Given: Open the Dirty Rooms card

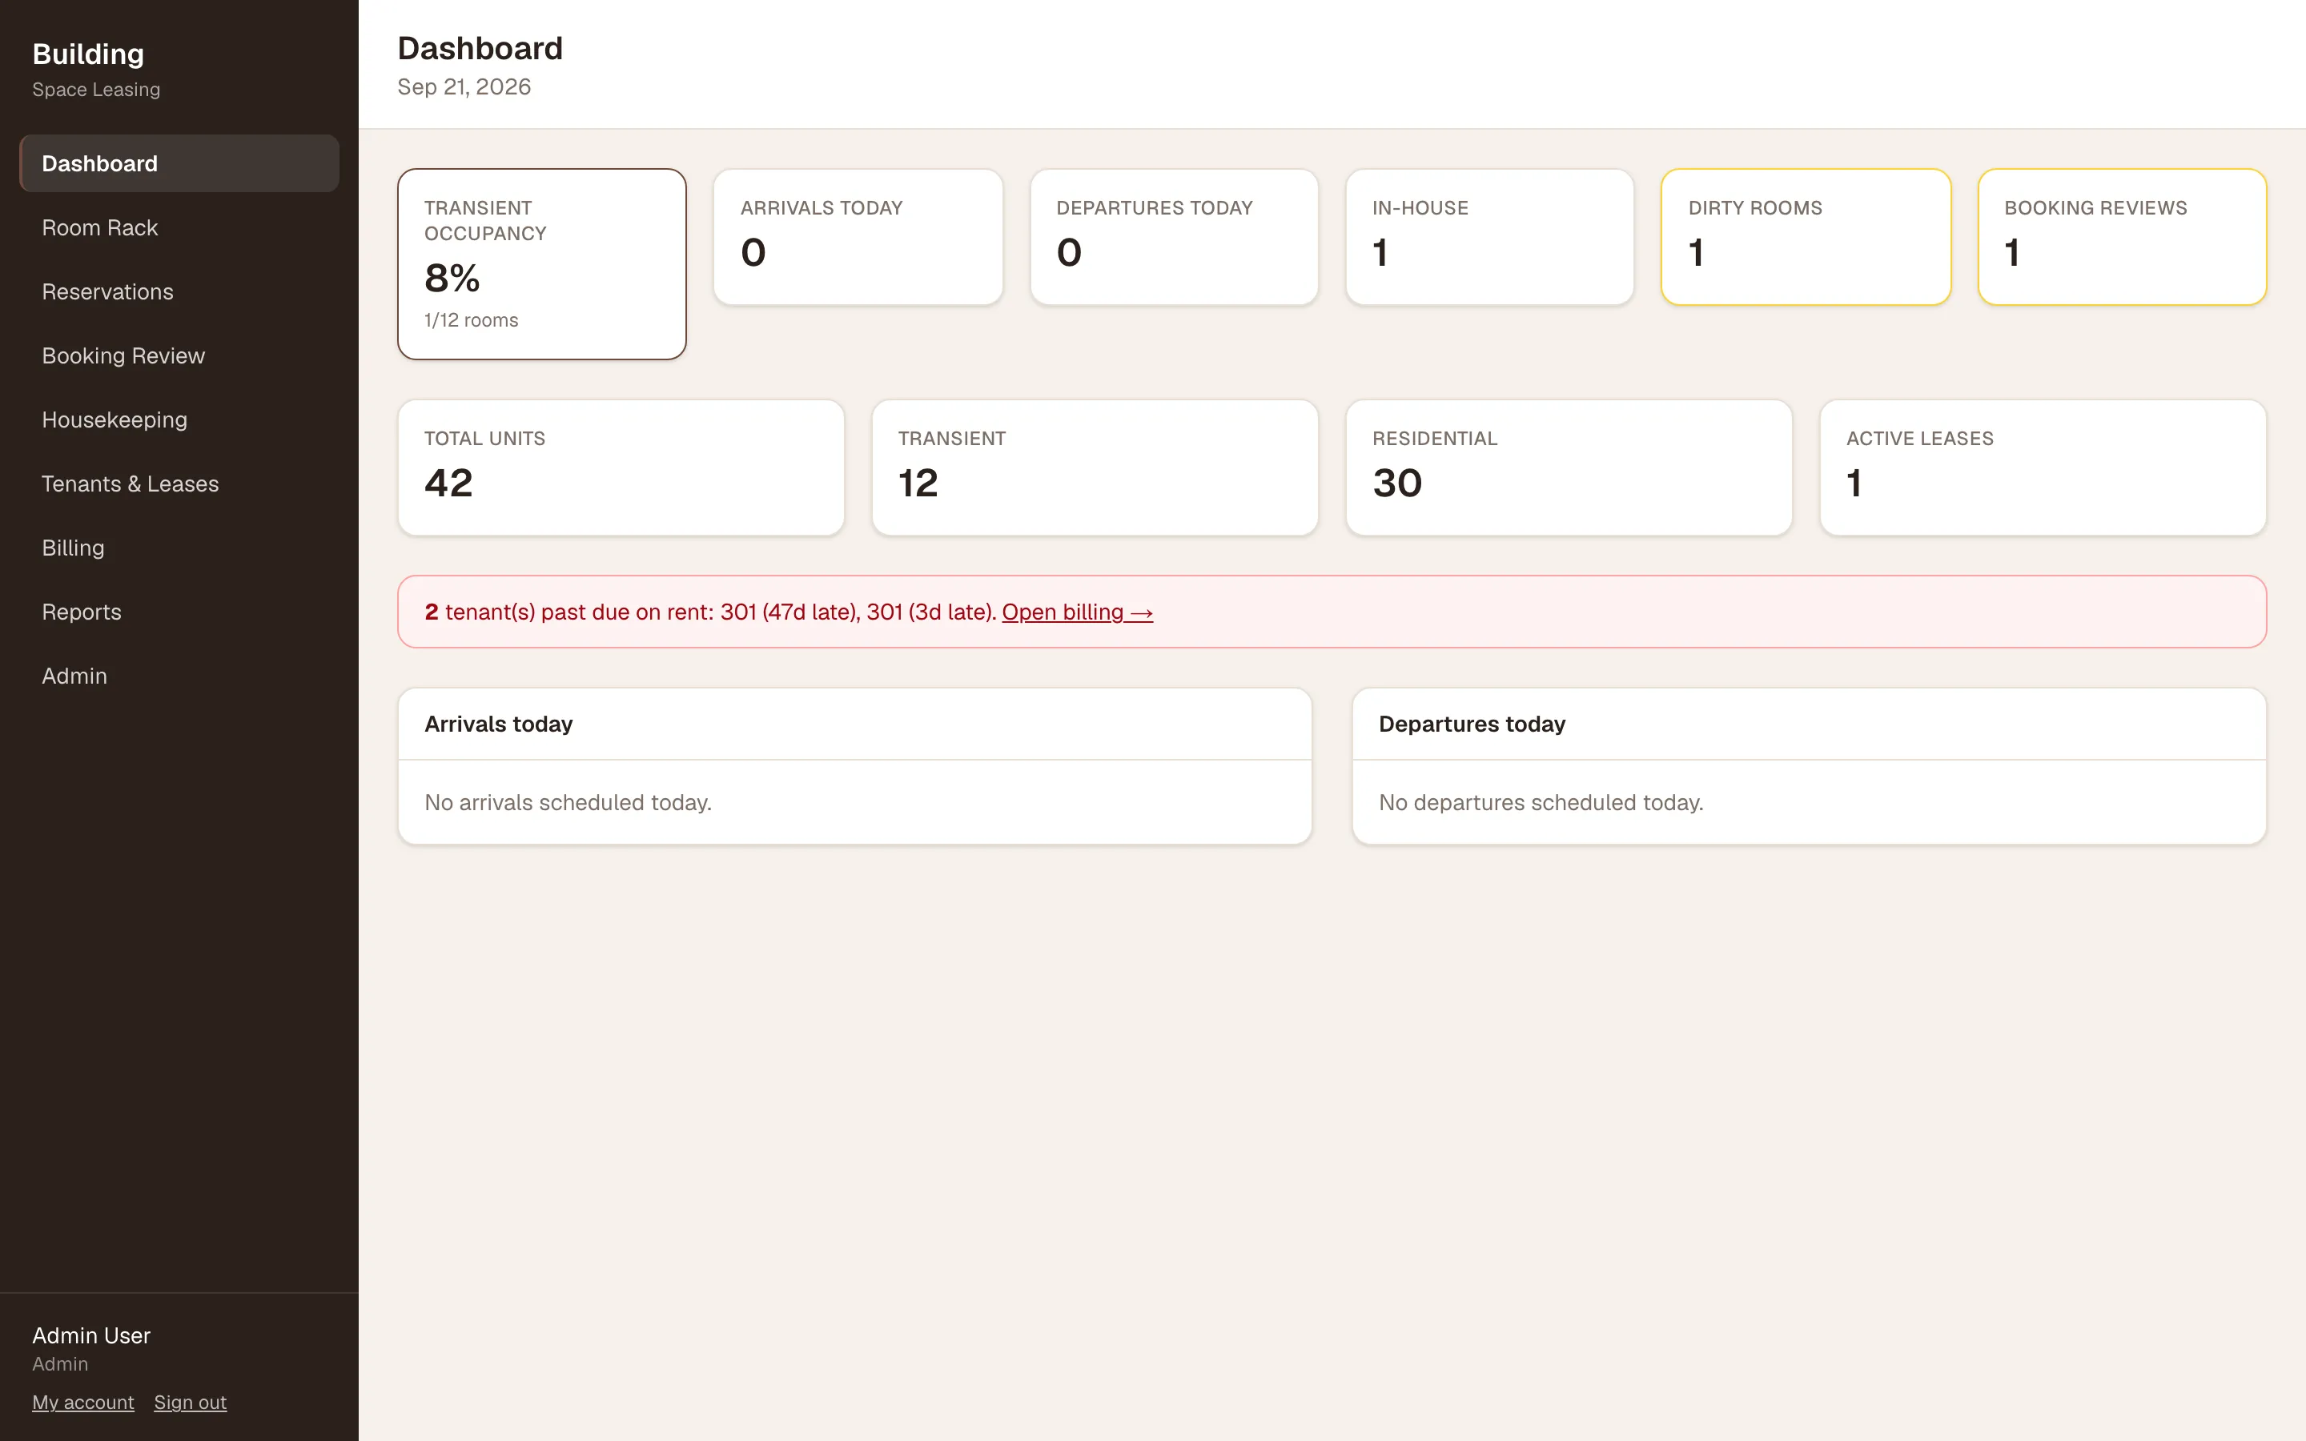Looking at the screenshot, I should (x=1806, y=237).
